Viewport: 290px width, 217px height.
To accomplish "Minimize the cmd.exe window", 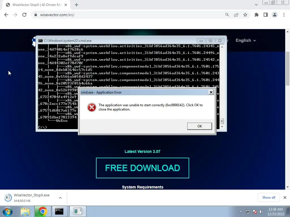I will (x=201, y=41).
